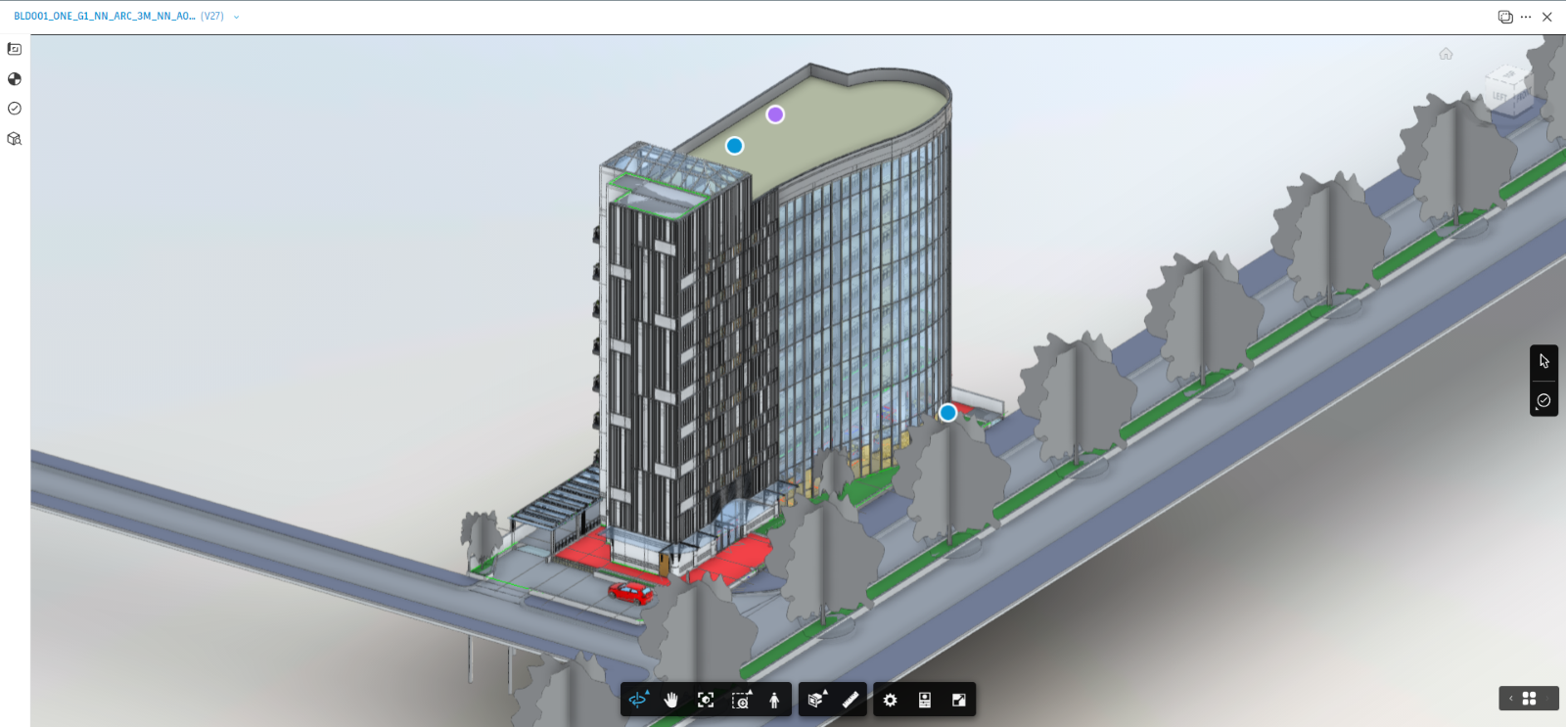Select the Zoom Window tool
Image resolution: width=1566 pixels, height=727 pixels.
(x=741, y=700)
